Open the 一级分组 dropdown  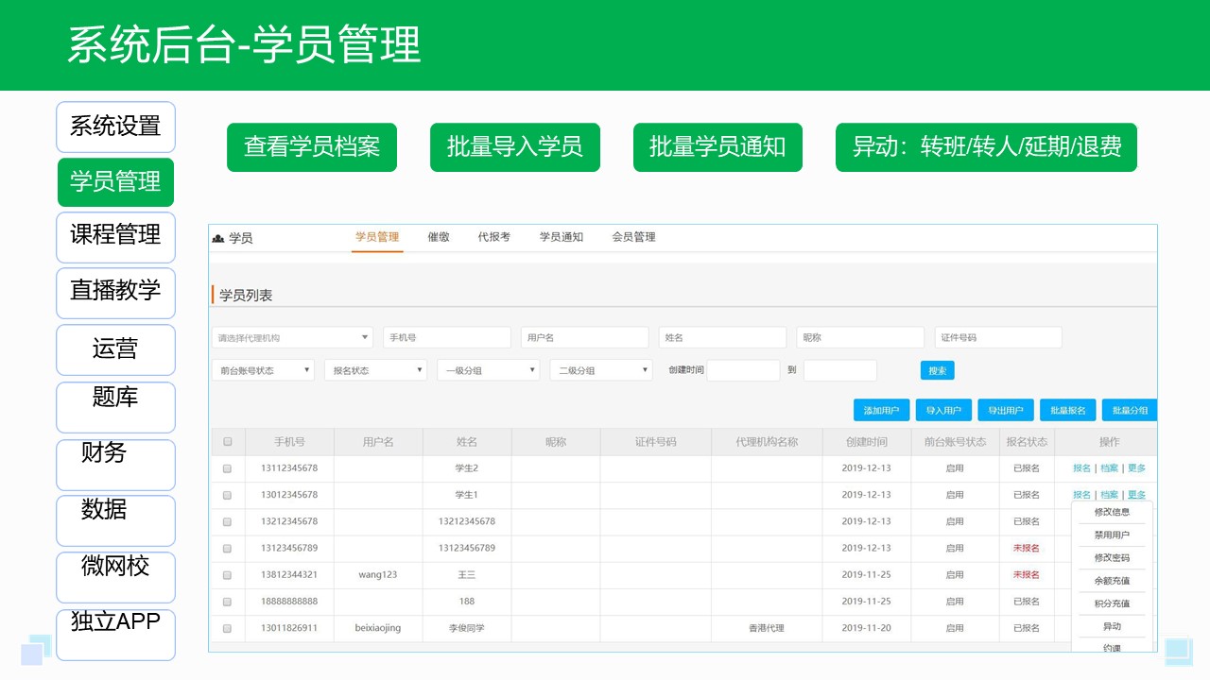[487, 370]
